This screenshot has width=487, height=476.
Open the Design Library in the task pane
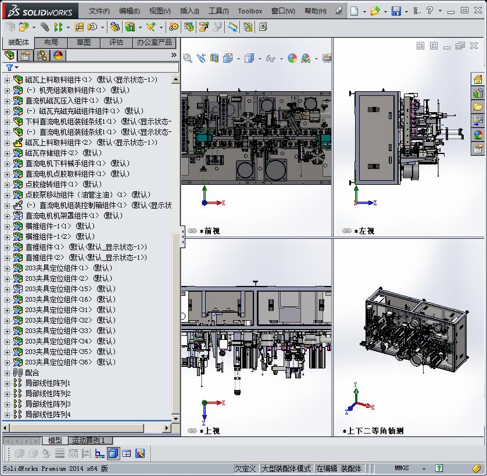(478, 93)
